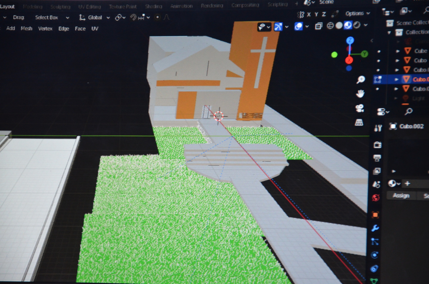This screenshot has height=284, width=429.
Task: Switch to orthographic view grid icon
Action: pos(359,122)
